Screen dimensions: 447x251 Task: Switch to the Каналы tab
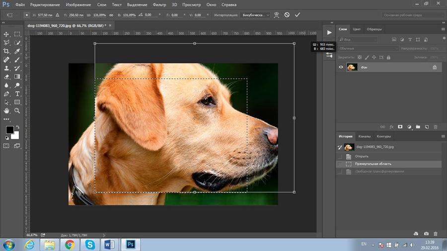[x=365, y=136]
